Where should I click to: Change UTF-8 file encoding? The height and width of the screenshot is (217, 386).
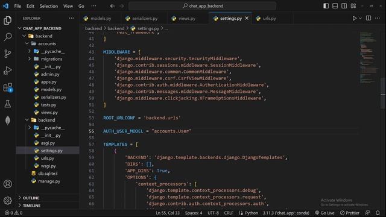click(x=213, y=213)
